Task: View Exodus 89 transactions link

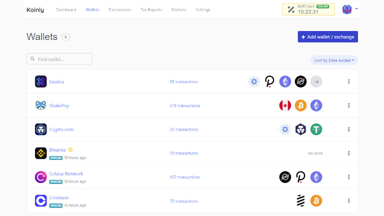Action: pyautogui.click(x=183, y=81)
